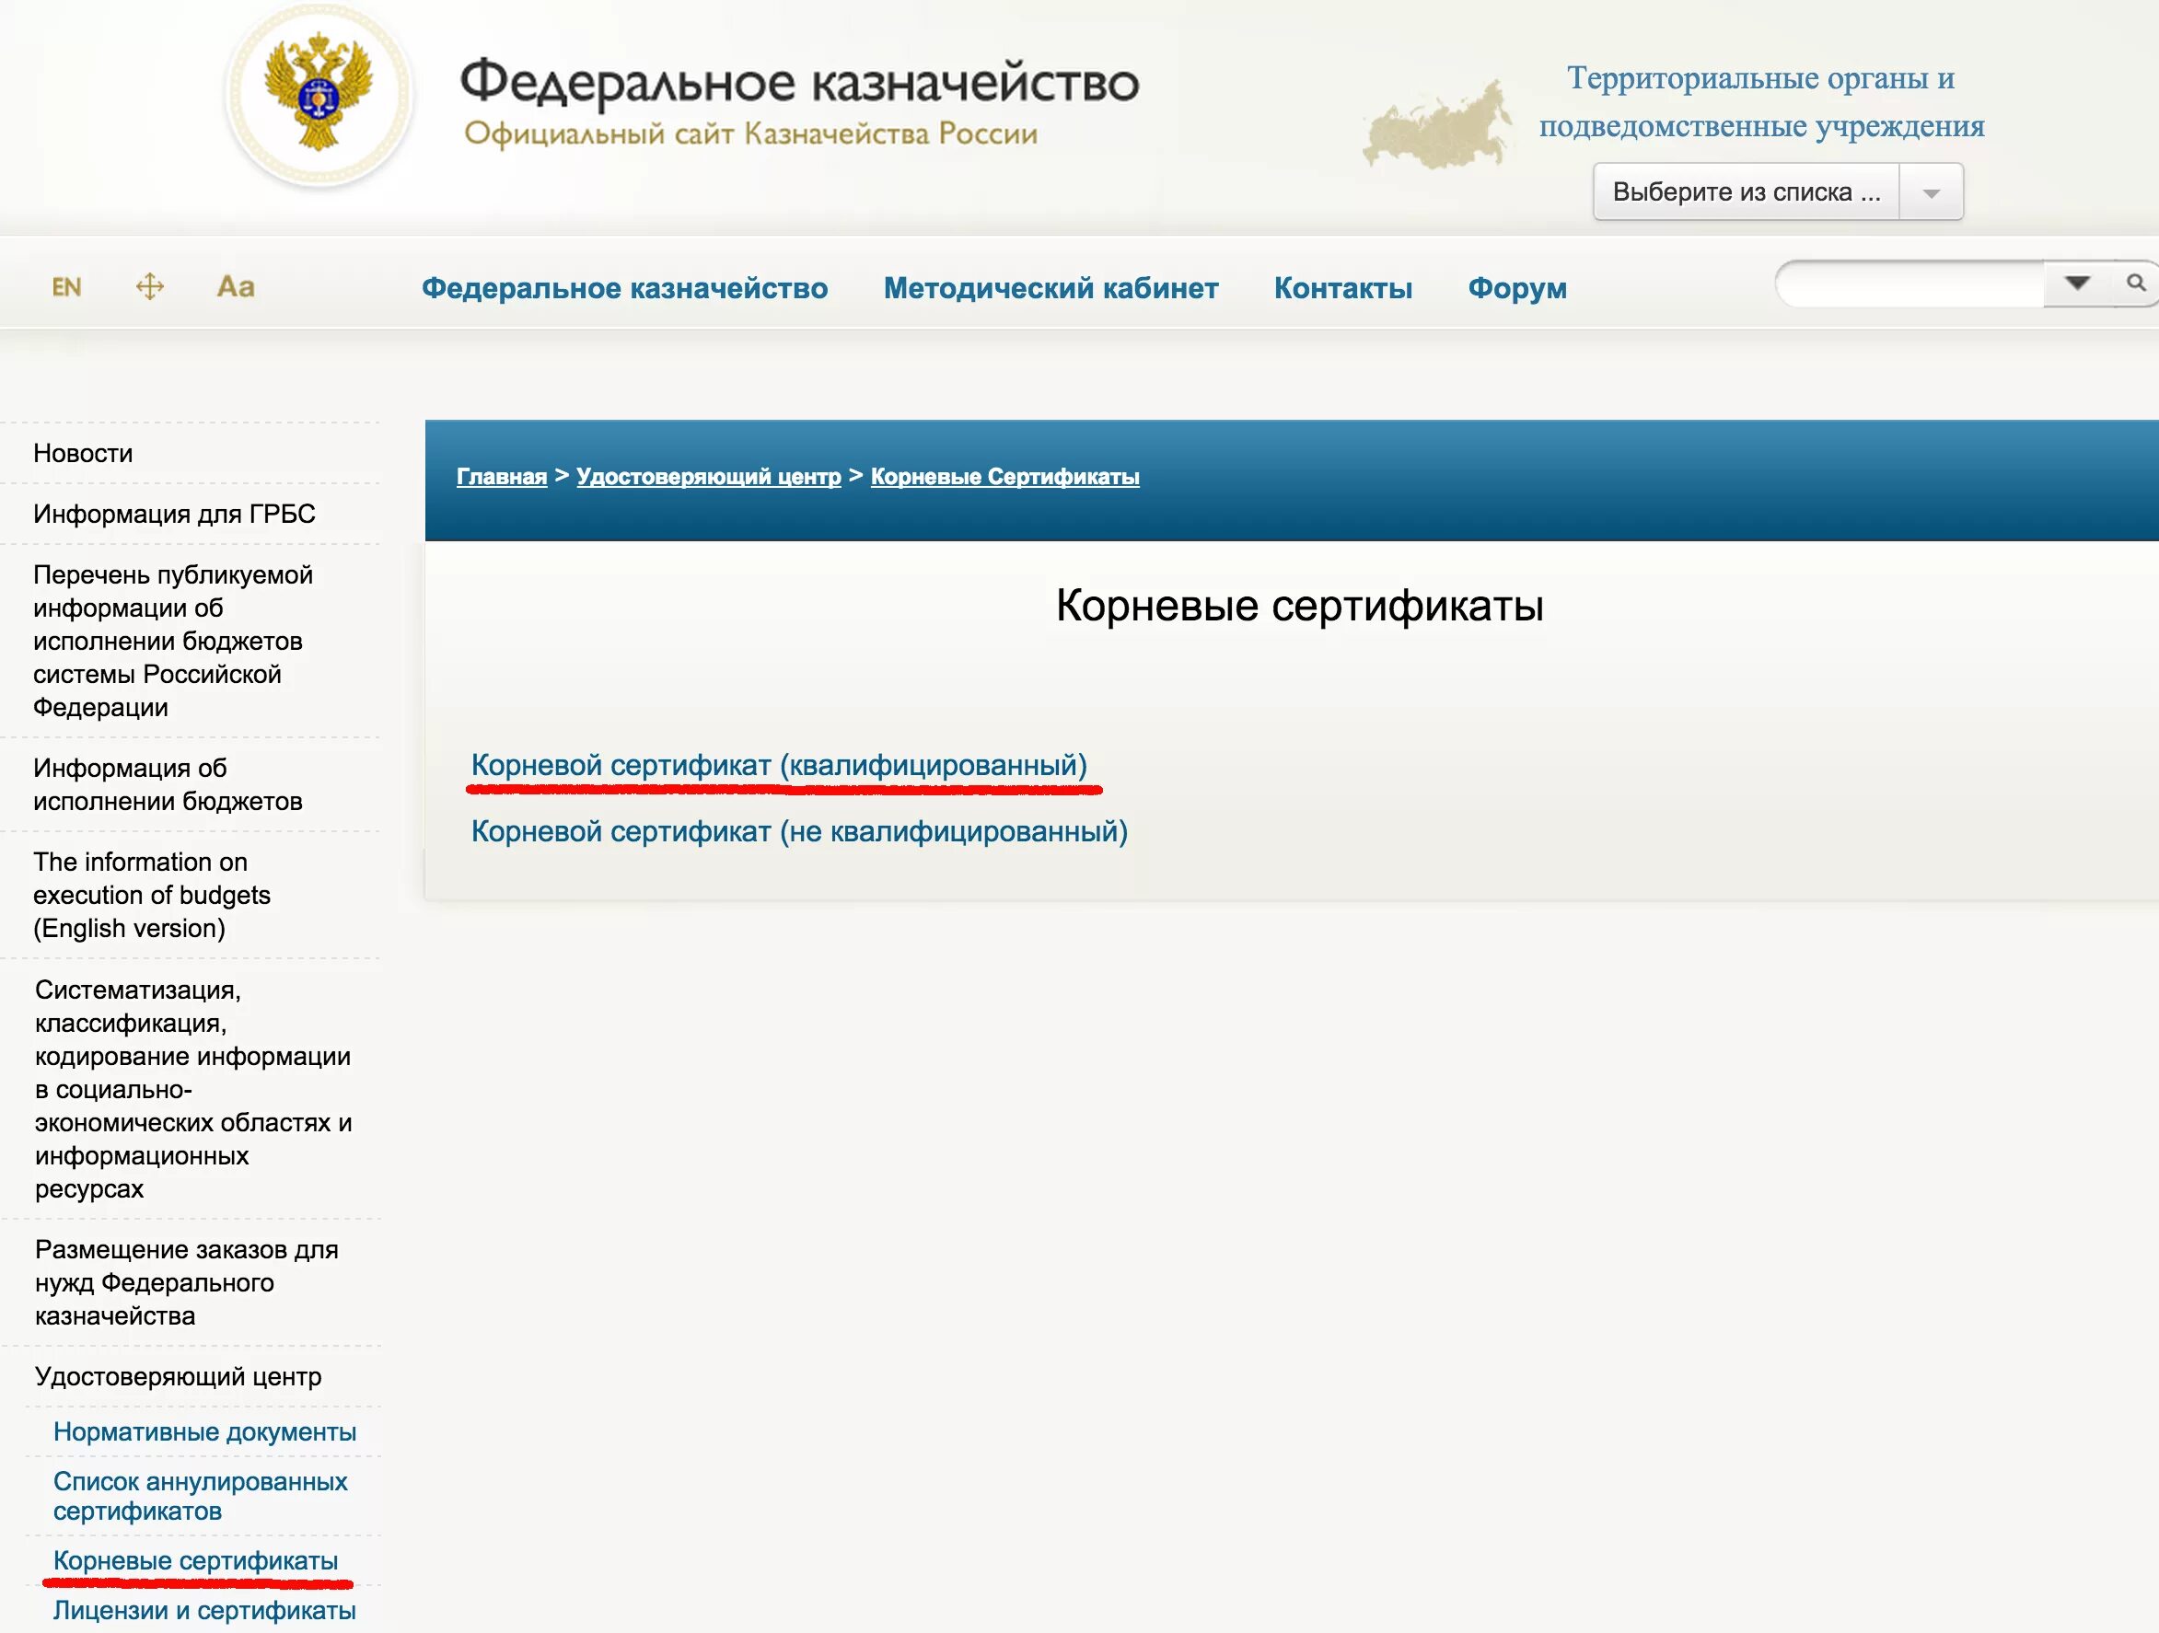Switch site language with EN icon
Screen dimensions: 2159x1633
tap(66, 287)
